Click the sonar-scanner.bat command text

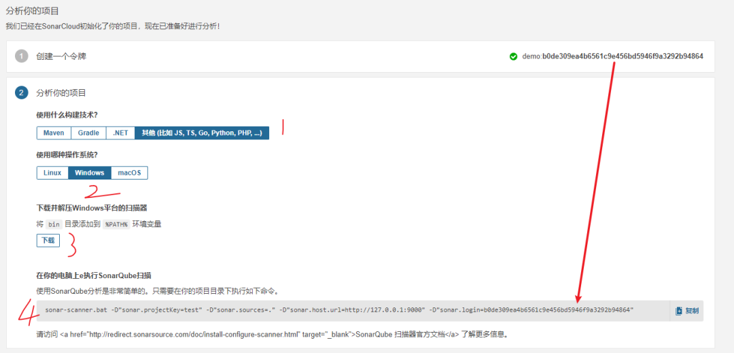[x=339, y=310]
